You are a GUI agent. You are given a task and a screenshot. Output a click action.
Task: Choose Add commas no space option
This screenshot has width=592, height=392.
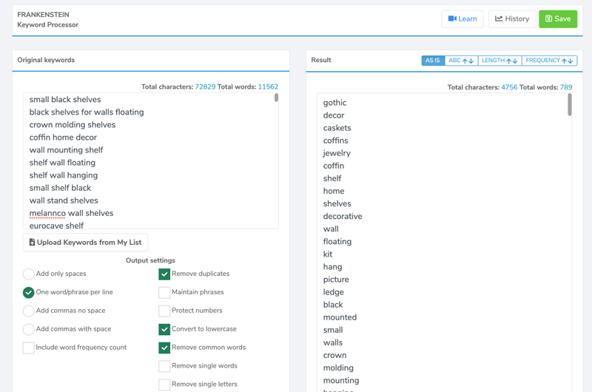[x=28, y=311]
